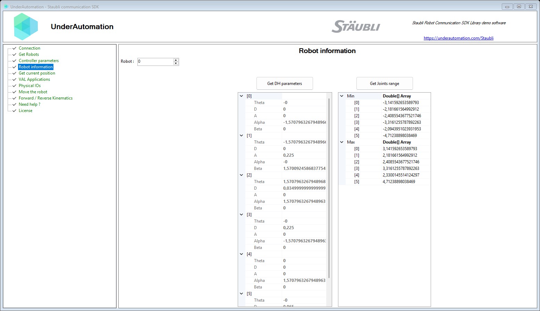Image resolution: width=540 pixels, height=311 pixels.
Task: Click the UnderAutomation hexagon logo
Action: (26, 27)
